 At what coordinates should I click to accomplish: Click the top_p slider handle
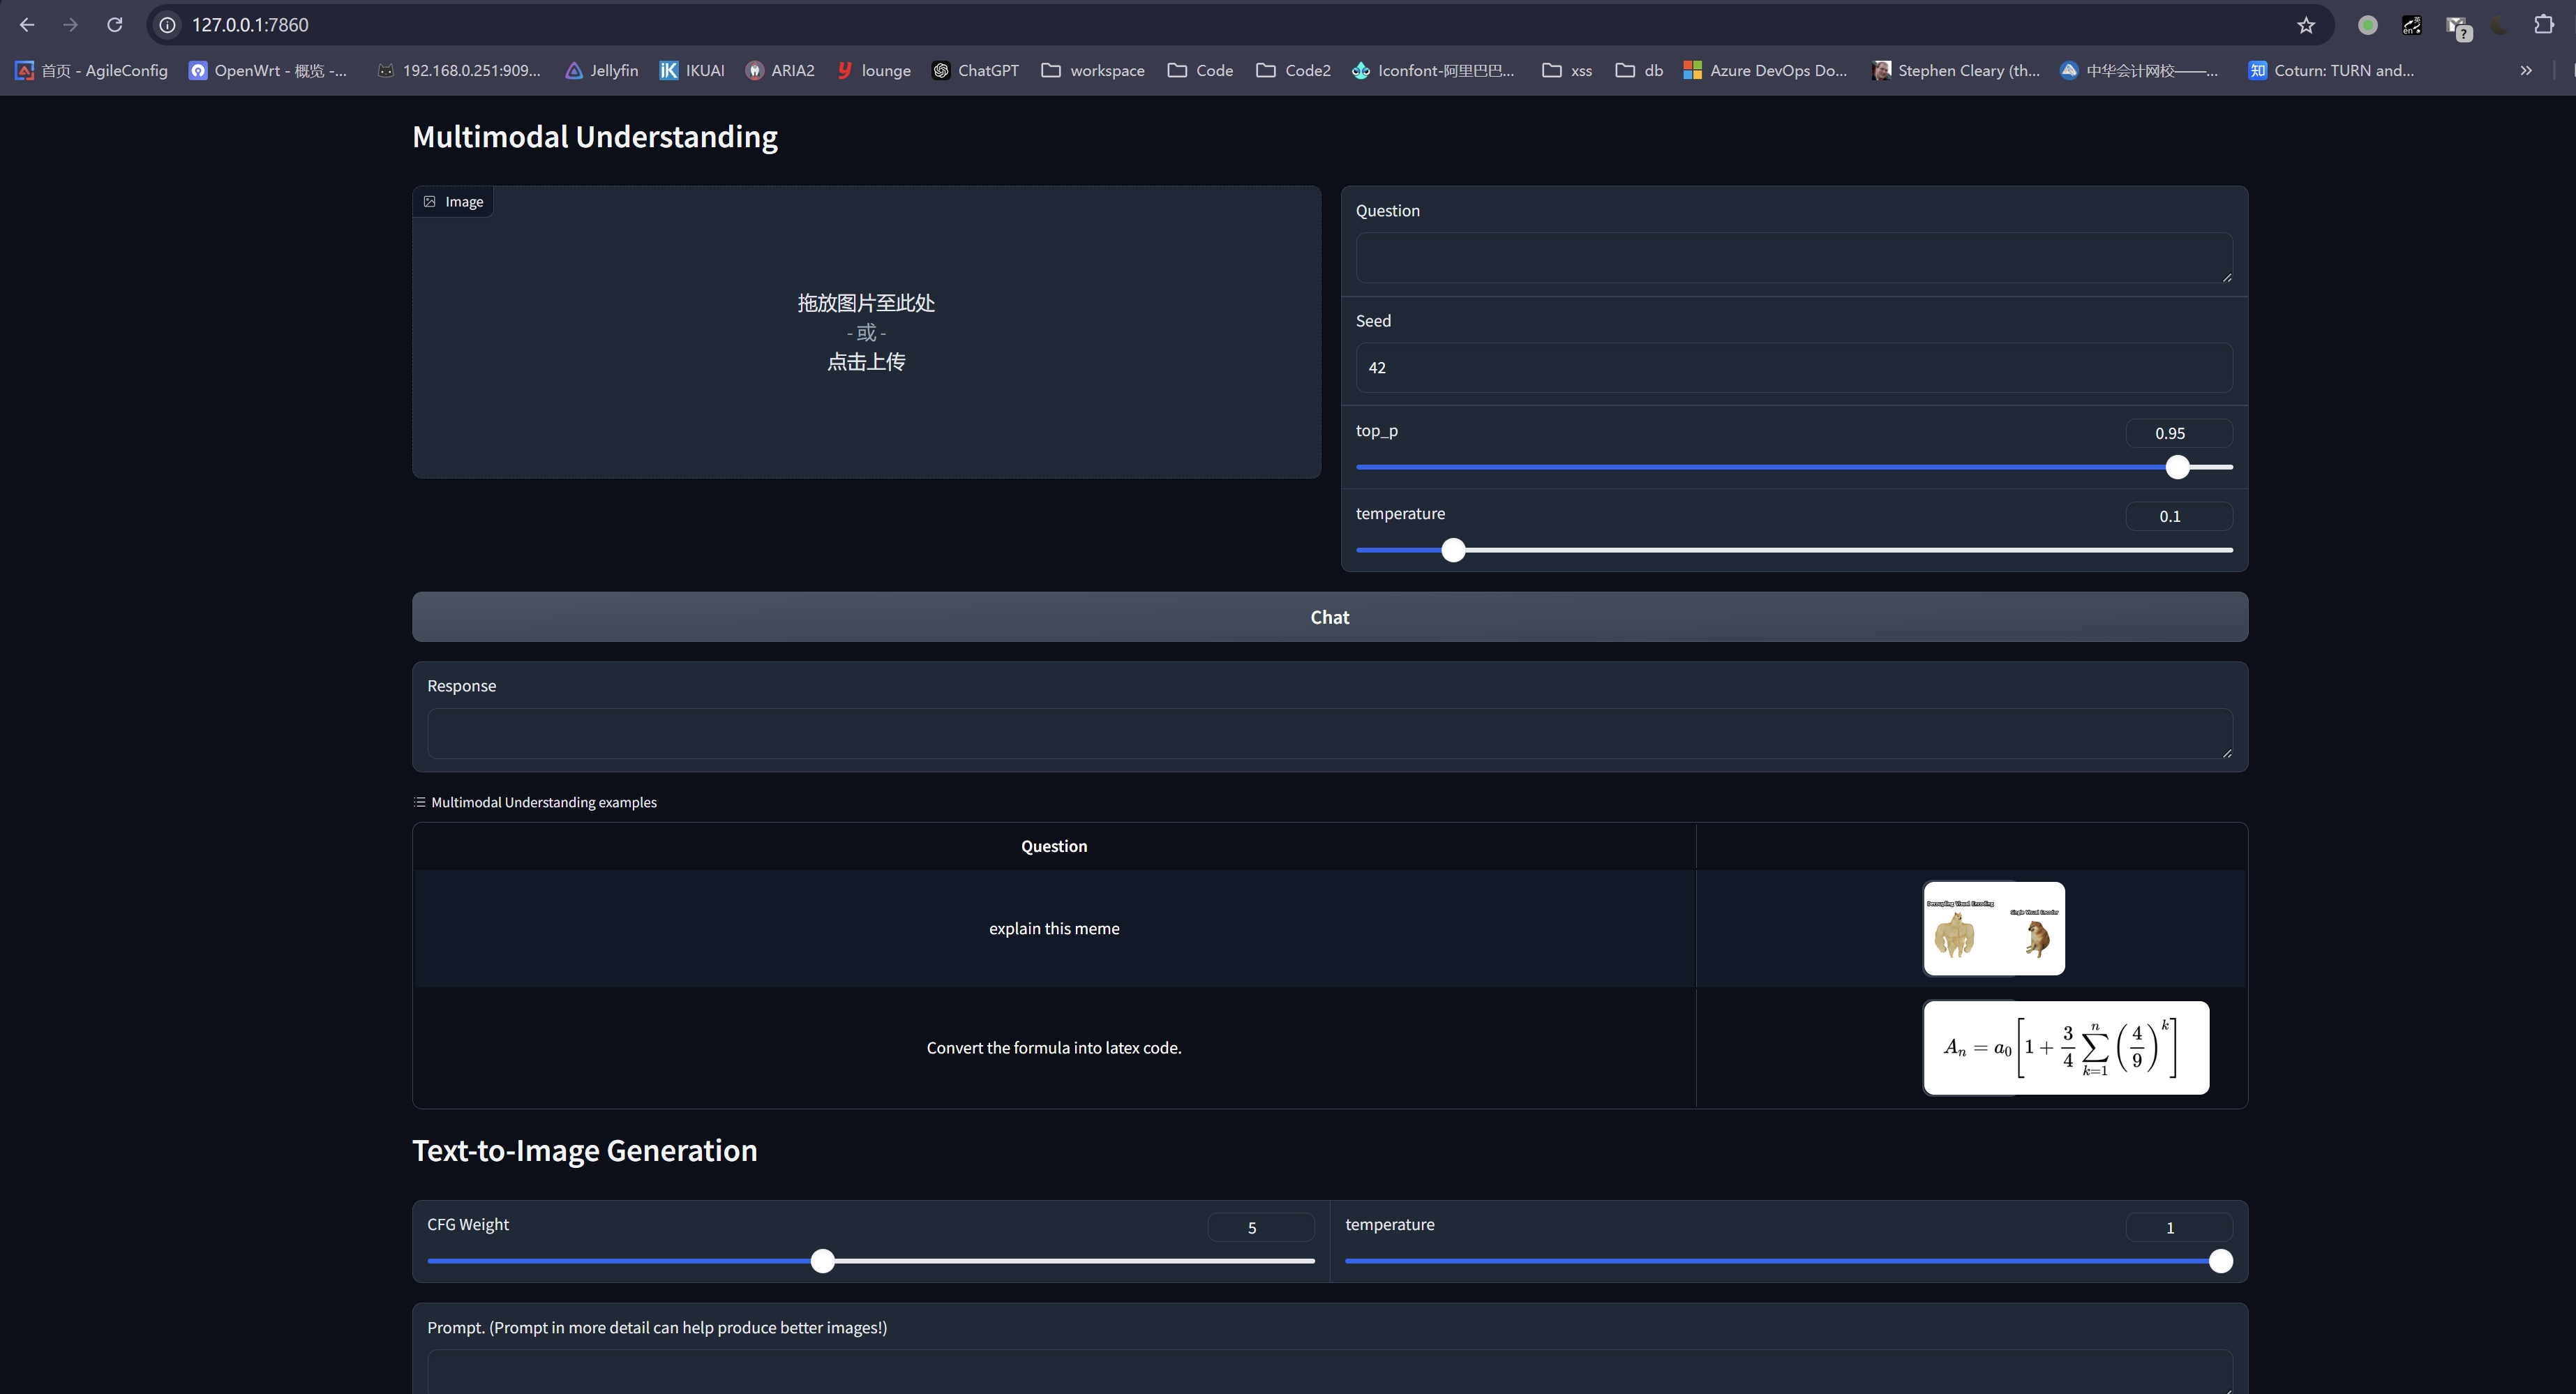click(x=2177, y=466)
